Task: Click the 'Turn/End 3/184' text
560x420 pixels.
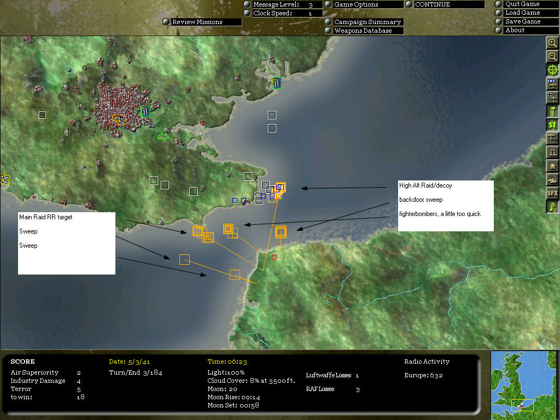Action: point(136,373)
